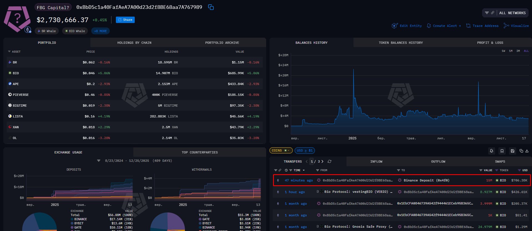532x231 pixels.
Task: Select the 3M range on balances chart
Action: pos(518,51)
